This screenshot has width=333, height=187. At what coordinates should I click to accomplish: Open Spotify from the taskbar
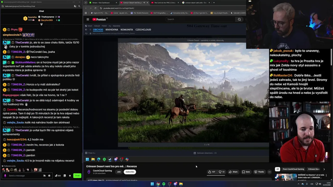pos(164,184)
